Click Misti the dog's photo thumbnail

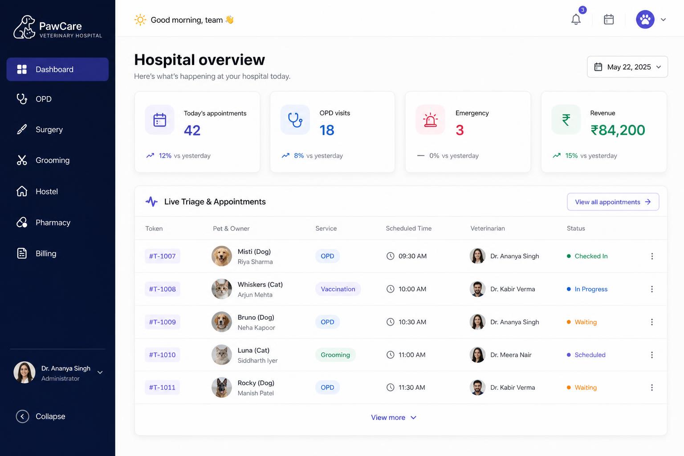(222, 256)
